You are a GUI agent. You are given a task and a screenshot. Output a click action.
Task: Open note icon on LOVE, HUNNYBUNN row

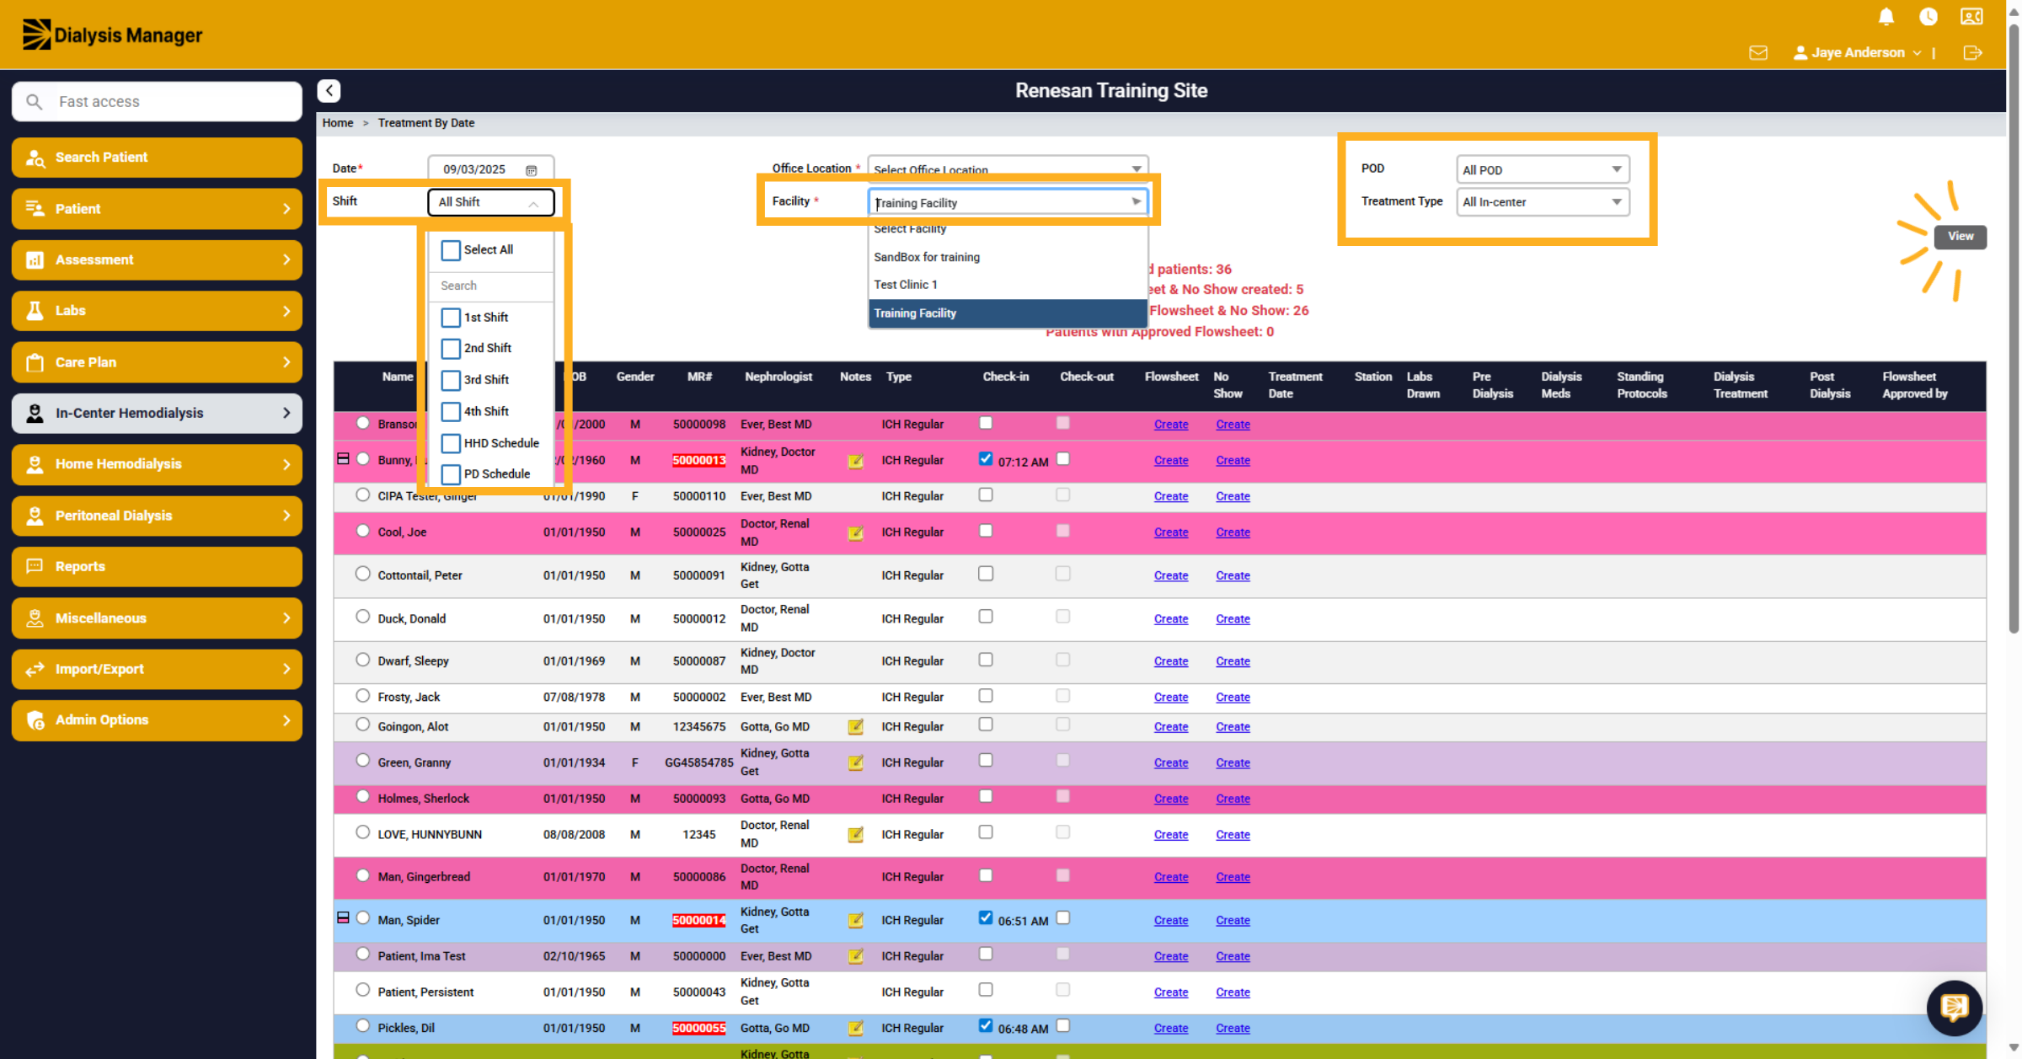(x=856, y=834)
